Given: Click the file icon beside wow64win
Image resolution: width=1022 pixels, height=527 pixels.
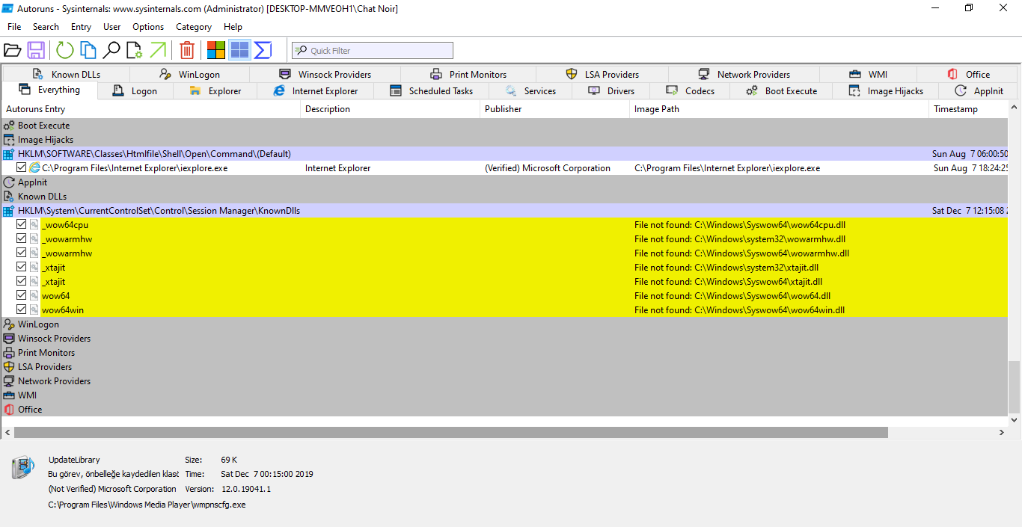Looking at the screenshot, I should click(x=34, y=310).
